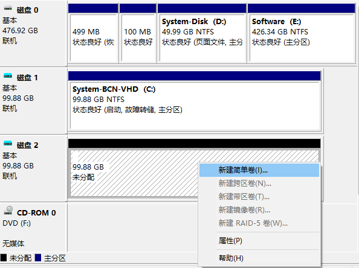Click the 主分区 legend label
This screenshot has height=268, width=359.
(x=55, y=258)
